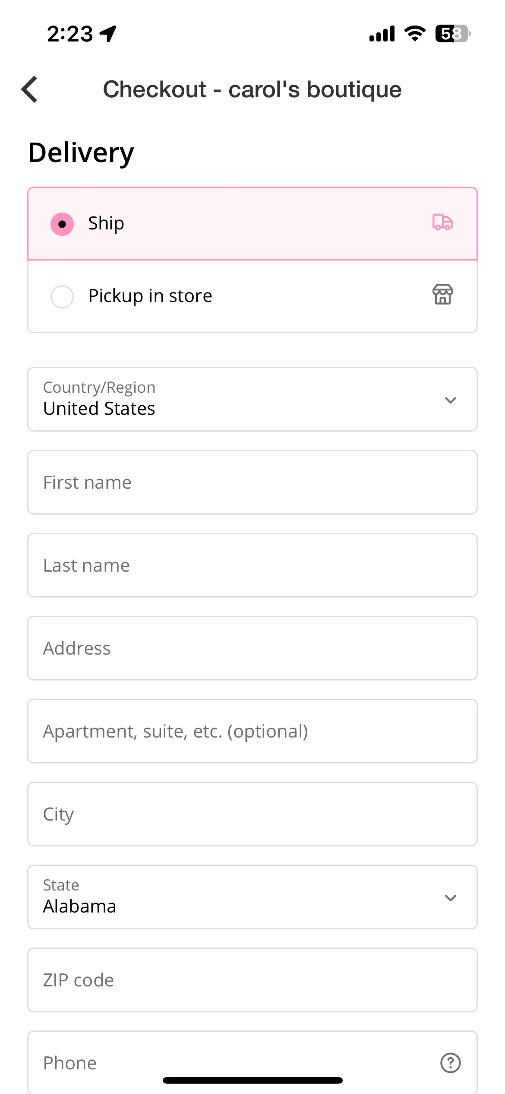Click the Apartment, suite, etc. field
505x1094 pixels.
pos(252,731)
